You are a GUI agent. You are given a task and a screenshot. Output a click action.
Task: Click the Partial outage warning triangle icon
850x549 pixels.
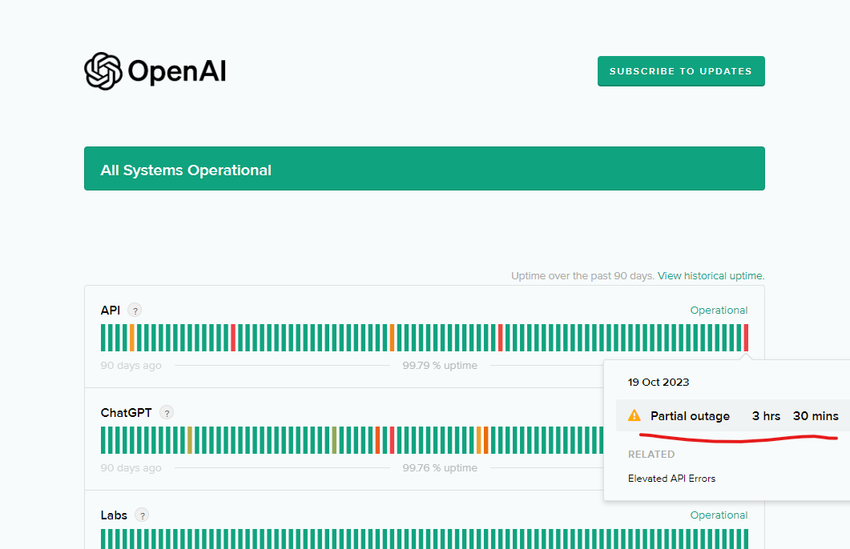point(634,415)
